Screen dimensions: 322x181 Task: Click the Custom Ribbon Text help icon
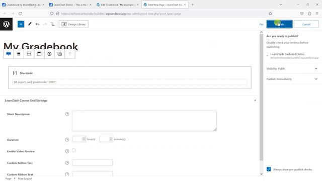[67, 174]
